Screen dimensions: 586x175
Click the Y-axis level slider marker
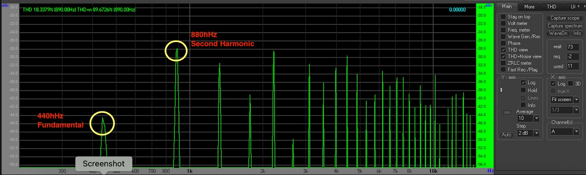click(501, 90)
